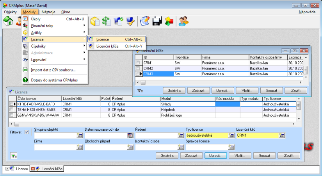Select Úkoly from the Moduly menu

[55, 19]
